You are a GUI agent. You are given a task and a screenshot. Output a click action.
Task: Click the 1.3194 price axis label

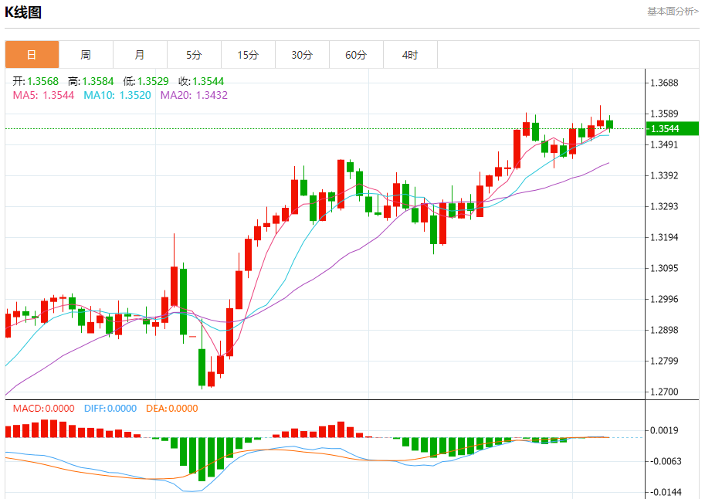pos(665,238)
